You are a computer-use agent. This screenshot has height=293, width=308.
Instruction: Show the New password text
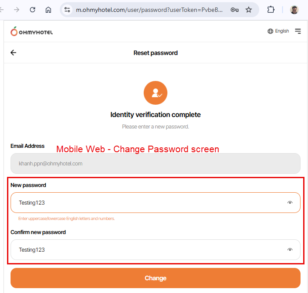(x=290, y=203)
